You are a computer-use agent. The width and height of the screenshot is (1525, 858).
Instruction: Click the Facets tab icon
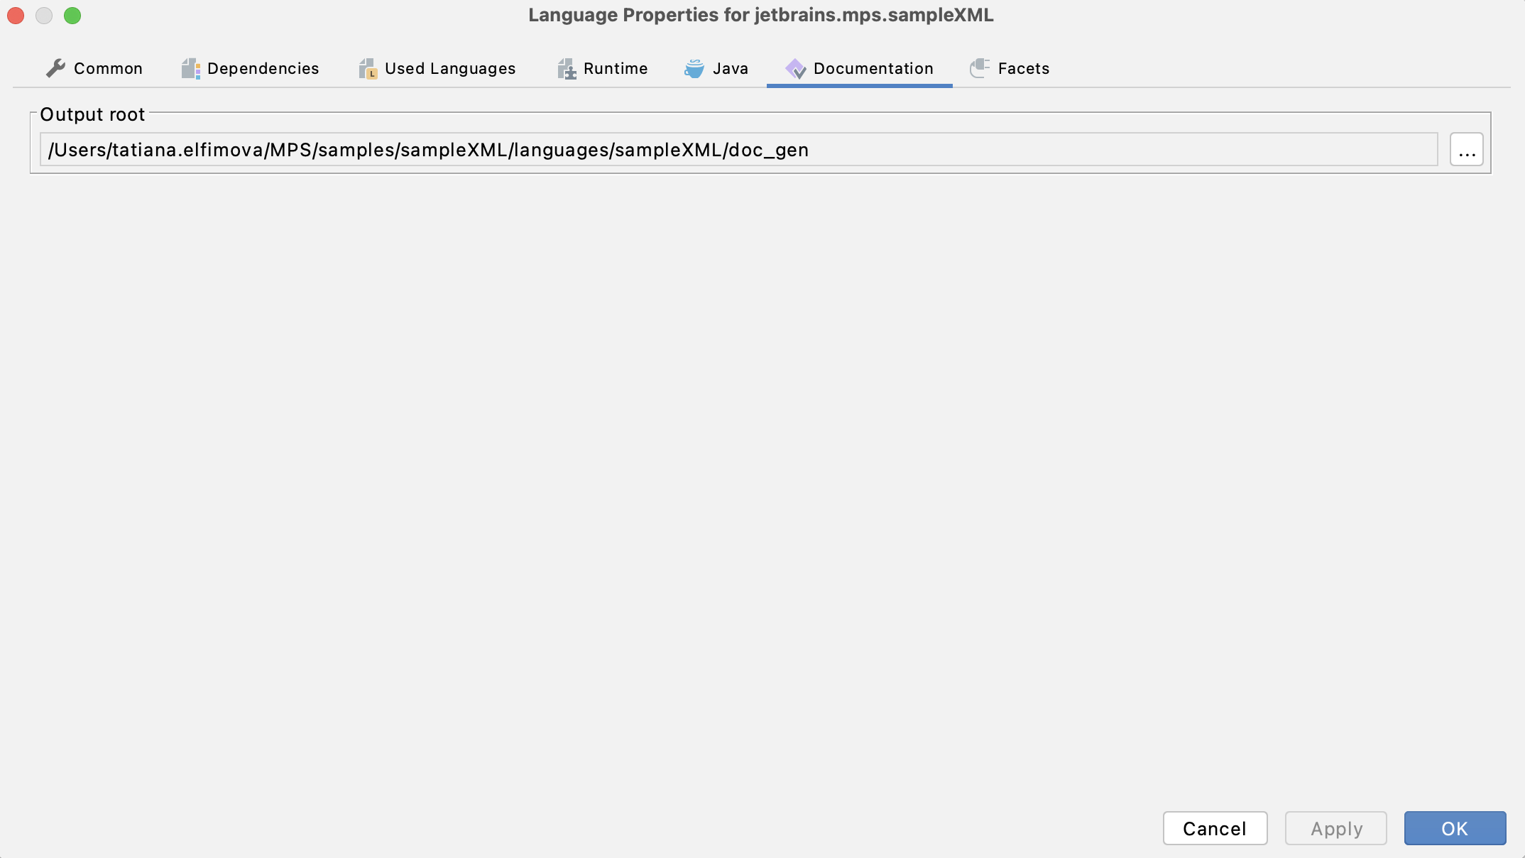[980, 68]
